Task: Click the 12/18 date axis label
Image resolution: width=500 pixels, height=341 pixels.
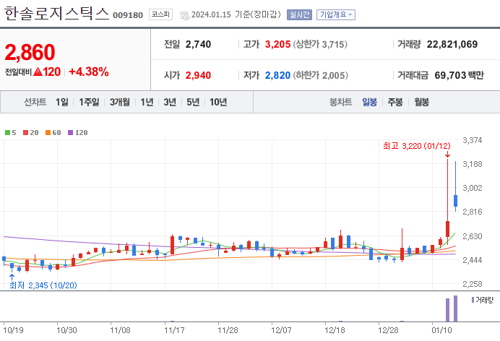Action: click(x=335, y=330)
